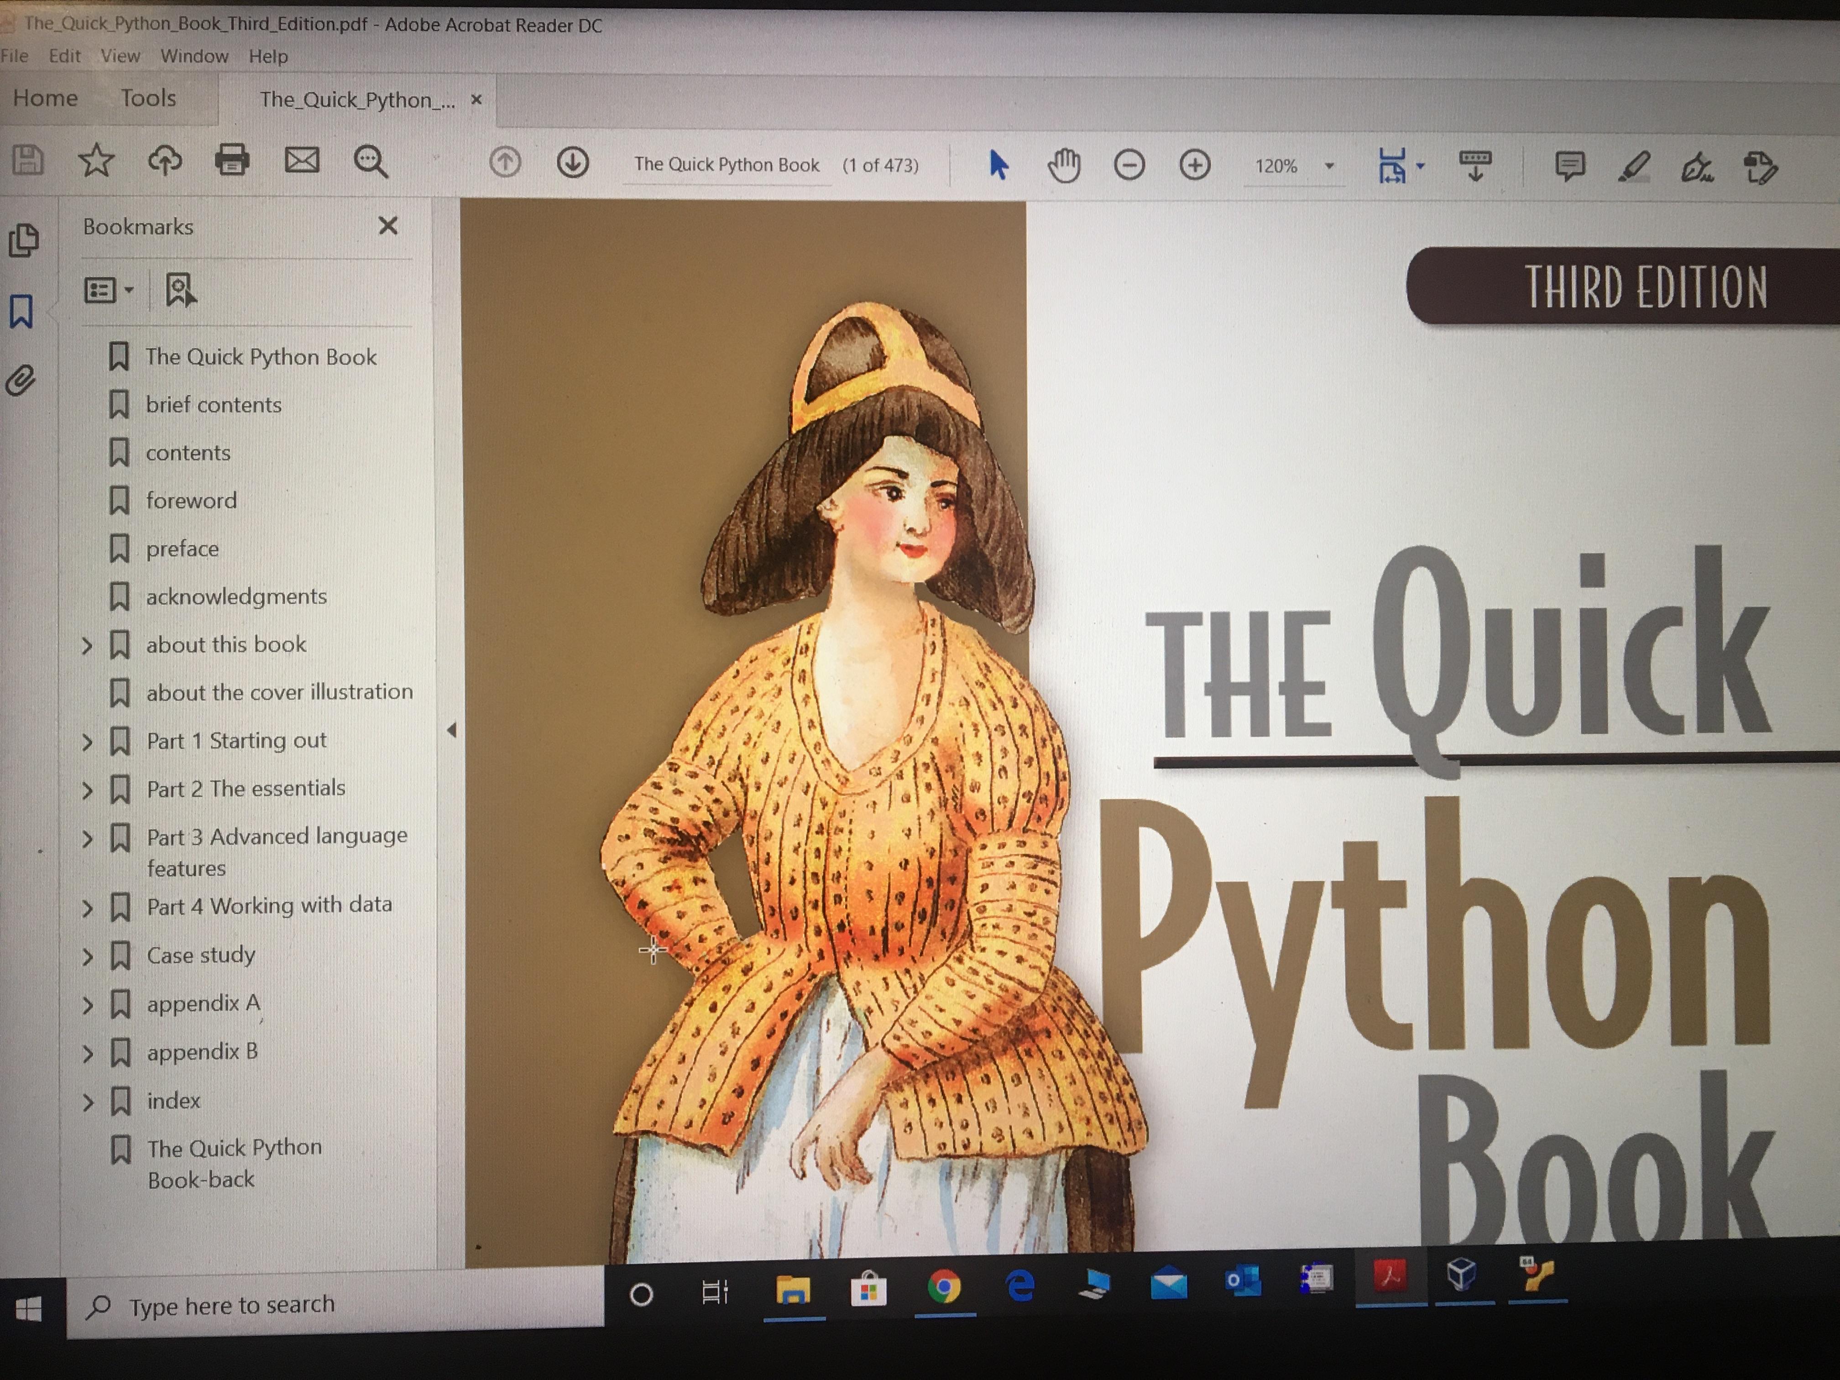
Task: Open the send by email envelope icon
Action: point(301,160)
